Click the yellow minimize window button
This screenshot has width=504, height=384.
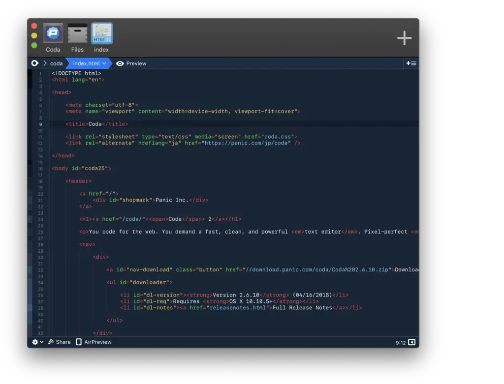pyautogui.click(x=34, y=35)
